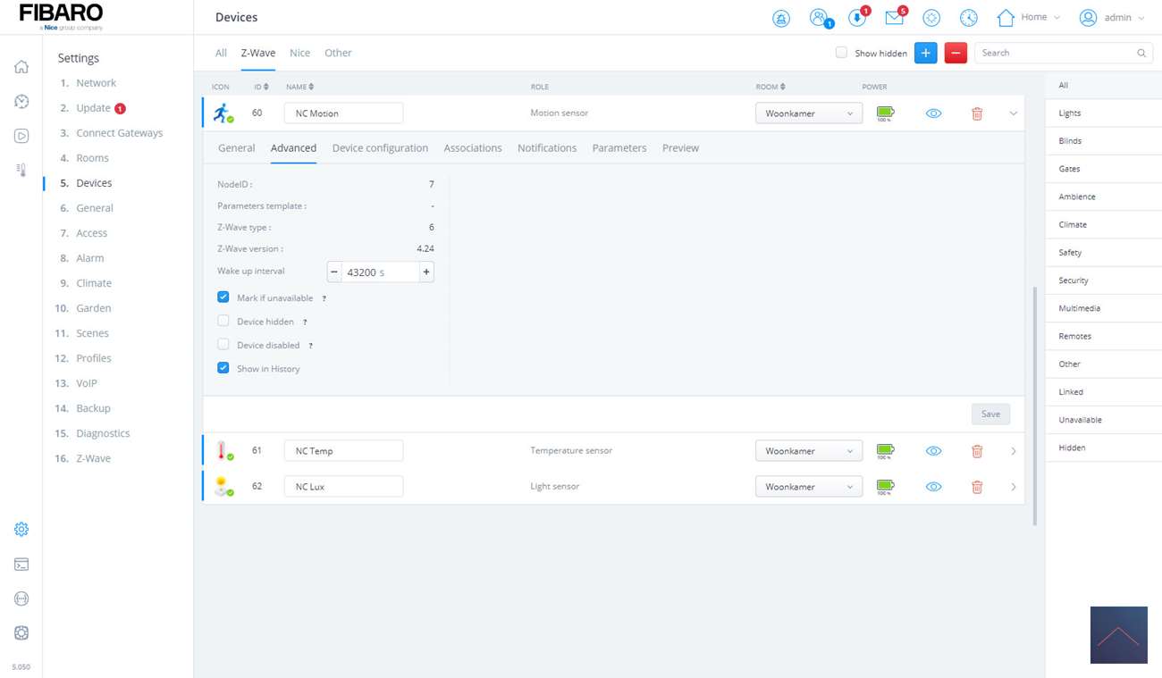This screenshot has height=678, width=1162.
Task: Toggle the Show hidden checkbox
Action: pos(841,53)
